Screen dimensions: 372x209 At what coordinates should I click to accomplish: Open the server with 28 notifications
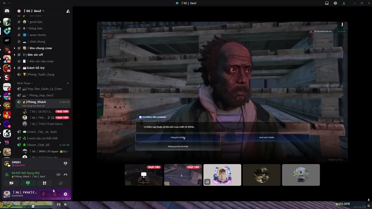coord(7,59)
